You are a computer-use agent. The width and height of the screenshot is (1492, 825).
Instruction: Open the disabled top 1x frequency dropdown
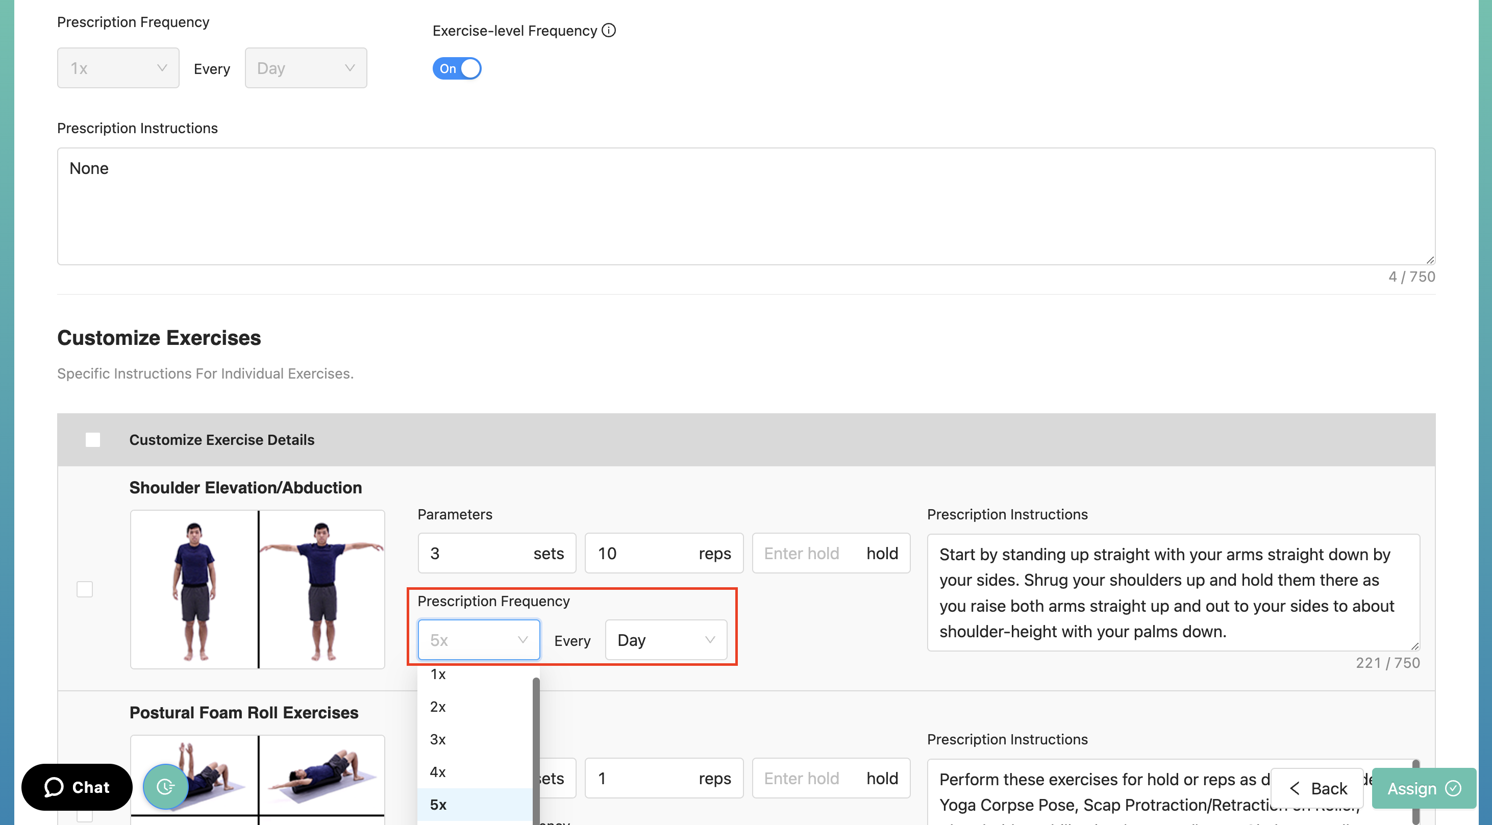(x=118, y=68)
